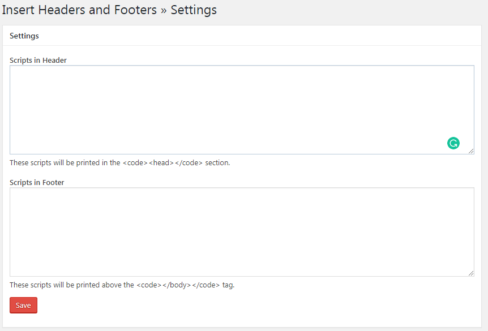The width and height of the screenshot is (488, 331).
Task: Click the Scripts in Header label
Action: (38, 60)
